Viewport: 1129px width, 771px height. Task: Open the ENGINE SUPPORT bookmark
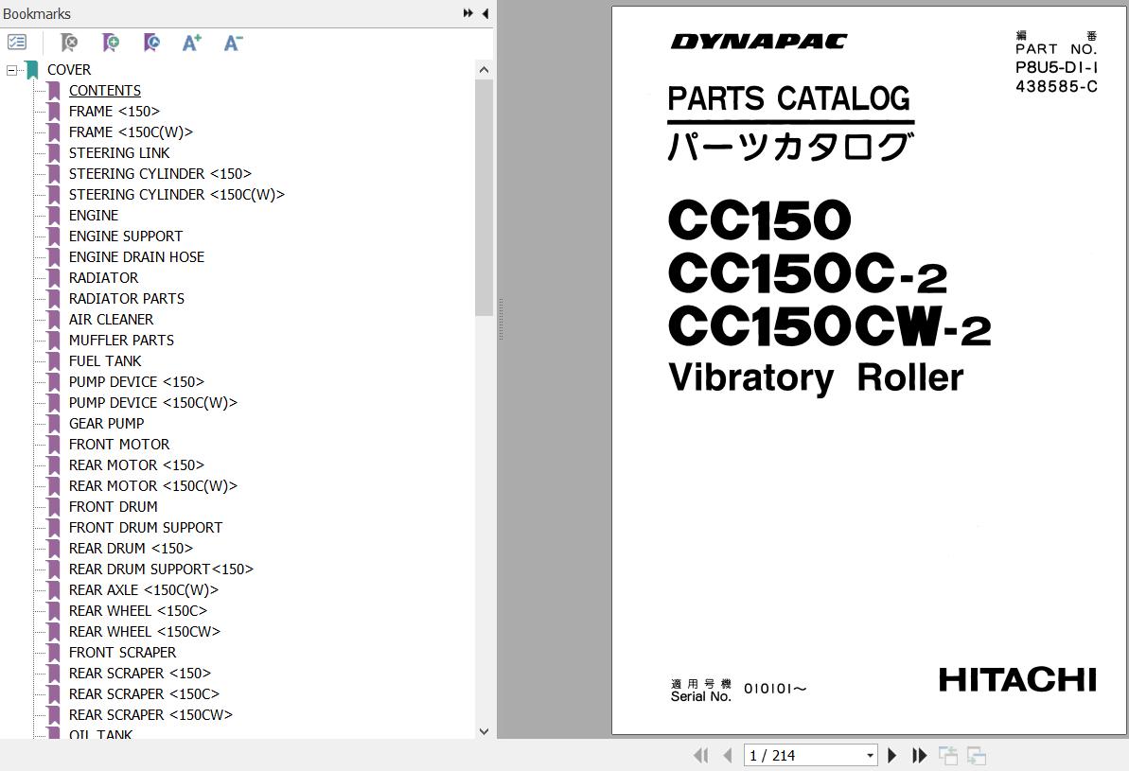[x=125, y=237]
